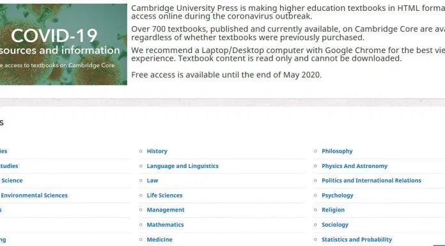
Task: Open the Philosophy subject link
Action: pyautogui.click(x=337, y=151)
